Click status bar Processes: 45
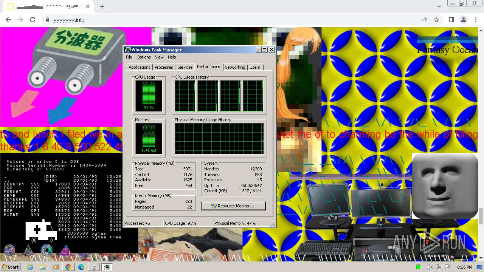The width and height of the screenshot is (484, 272). pos(144,223)
